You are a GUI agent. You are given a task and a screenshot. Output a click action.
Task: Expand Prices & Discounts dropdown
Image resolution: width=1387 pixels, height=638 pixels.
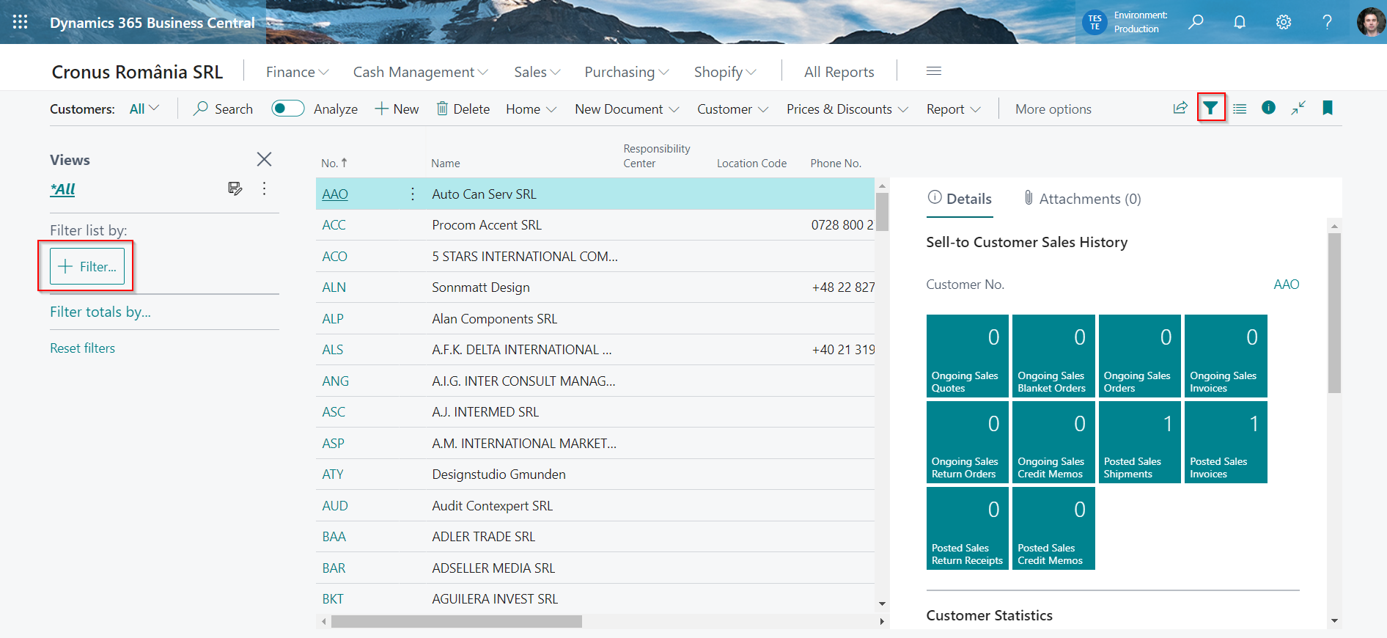coord(847,109)
